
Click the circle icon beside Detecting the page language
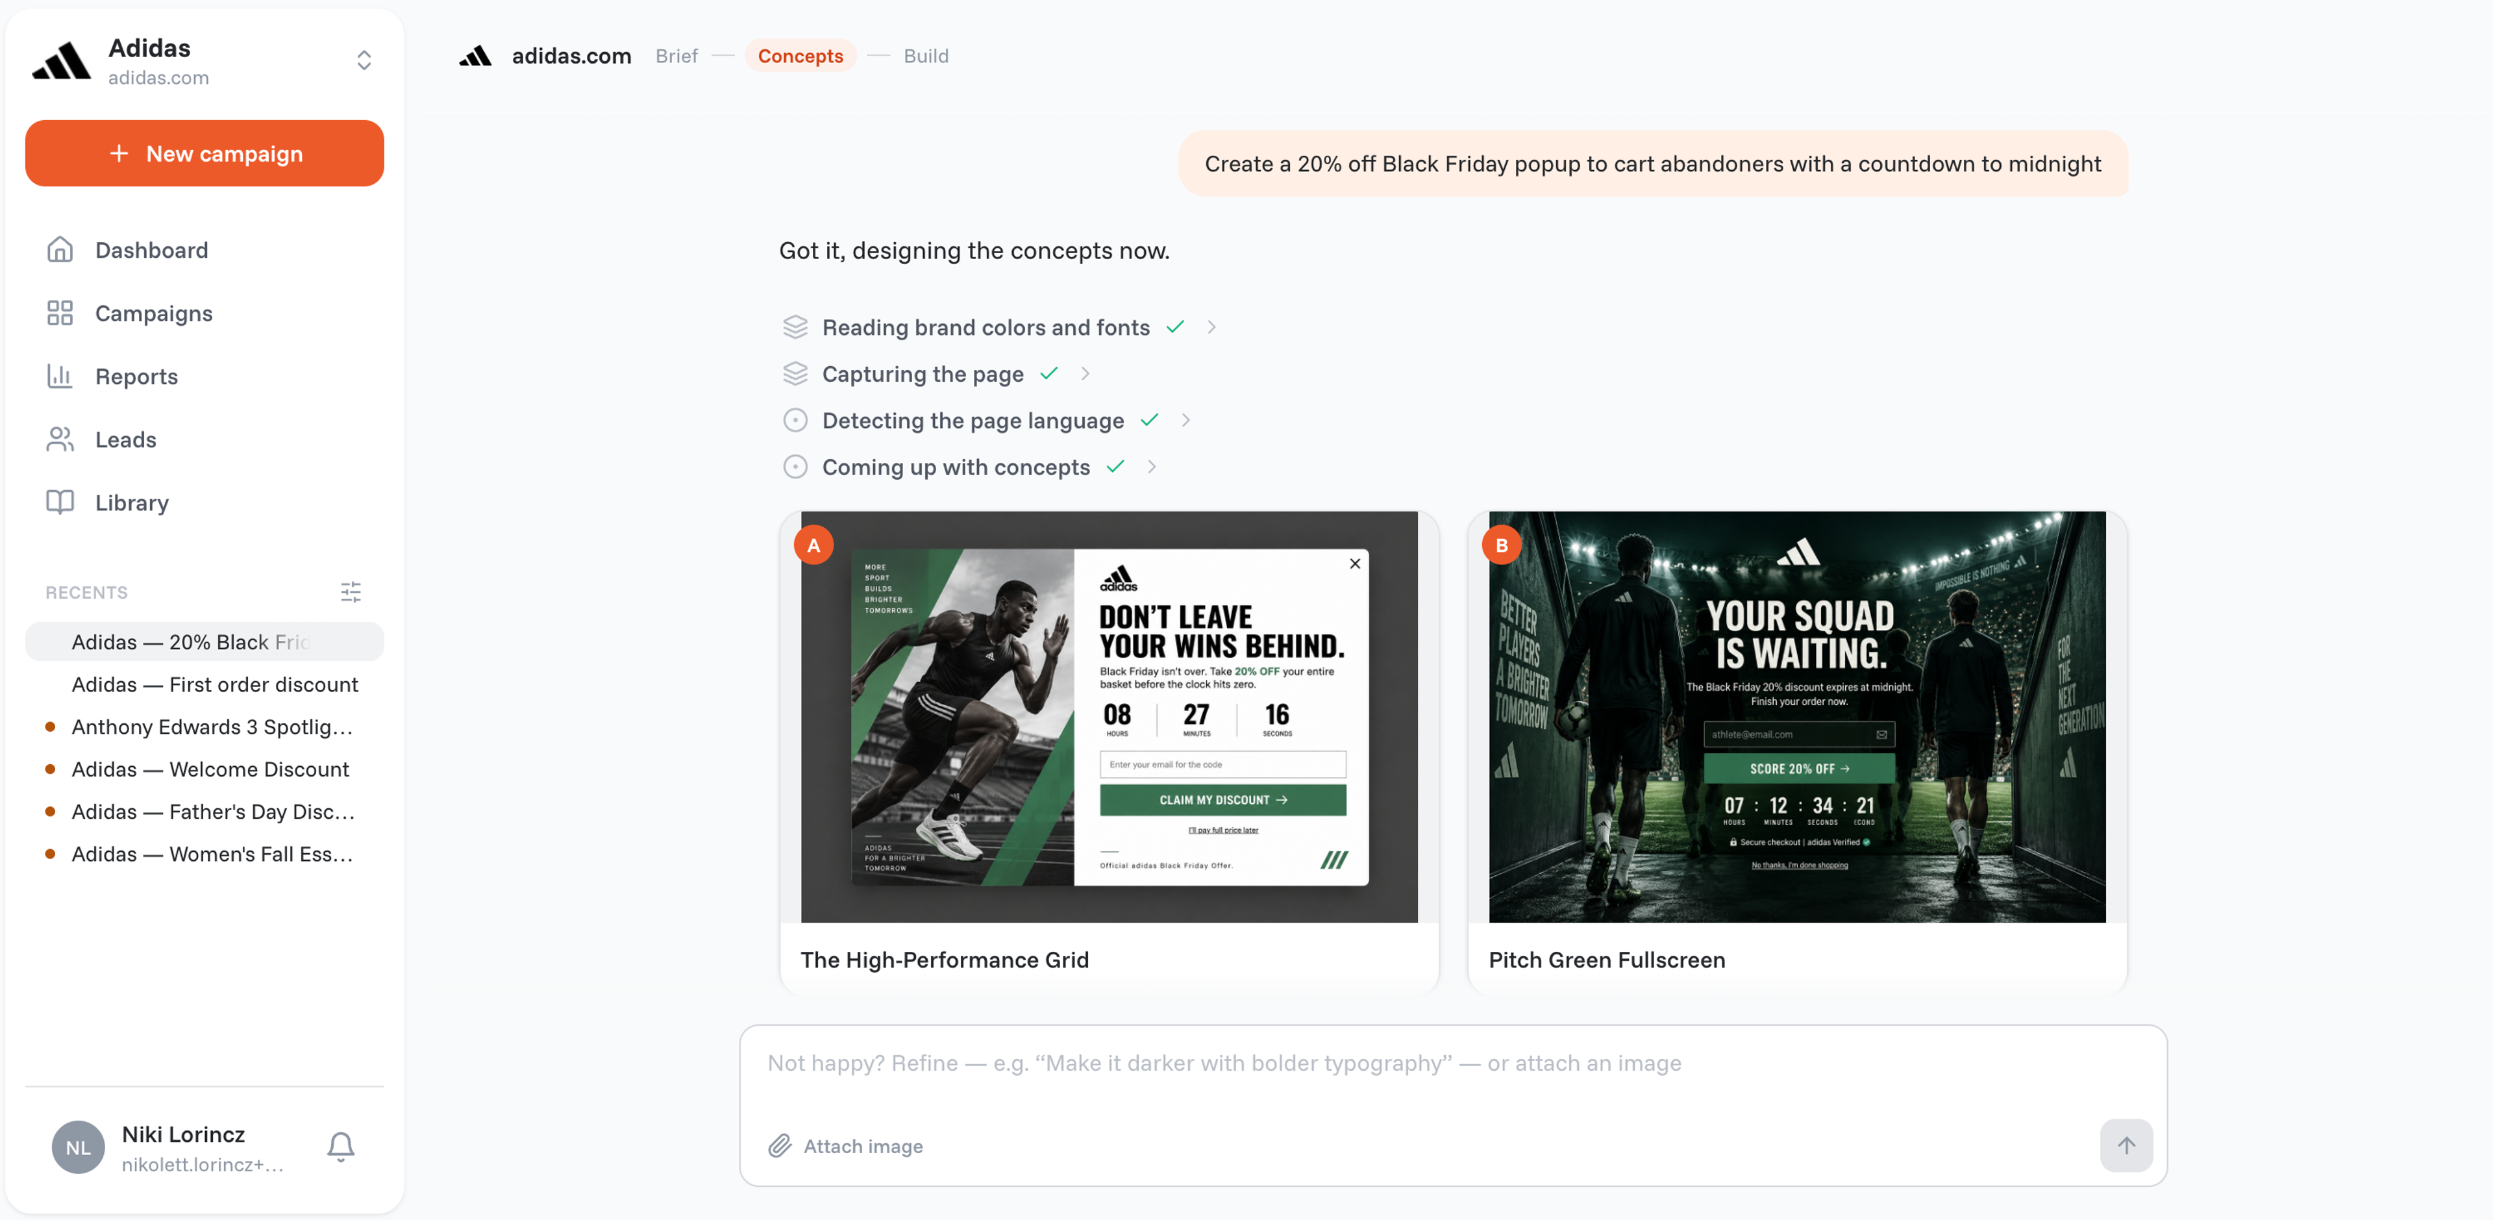point(795,420)
